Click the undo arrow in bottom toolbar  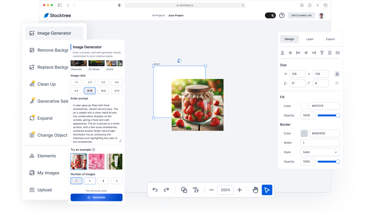[155, 190]
